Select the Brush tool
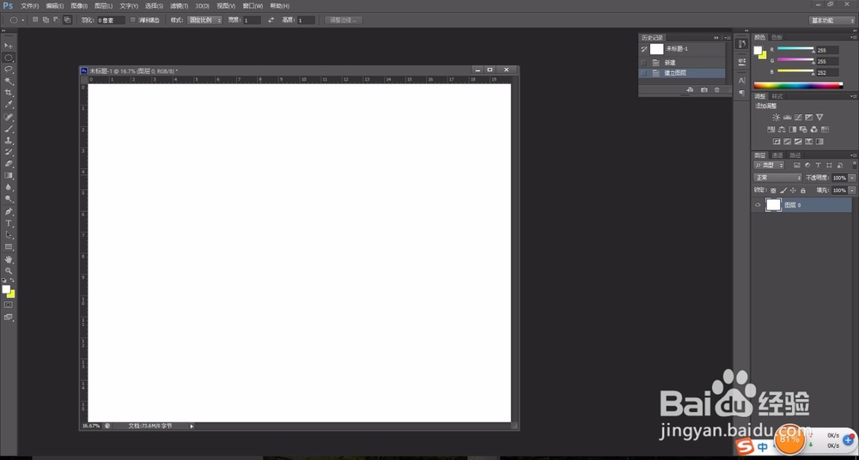The image size is (859, 460). (x=9, y=130)
